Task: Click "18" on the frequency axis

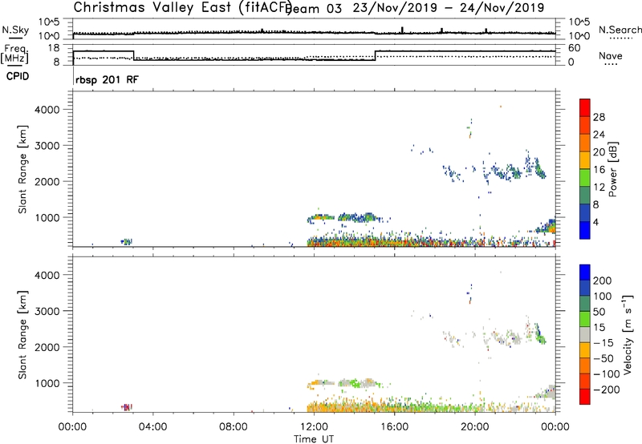Action: (x=54, y=48)
